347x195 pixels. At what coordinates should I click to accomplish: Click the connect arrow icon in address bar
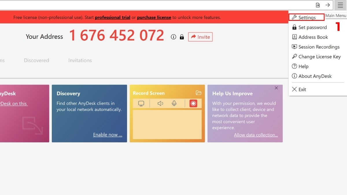pos(327,5)
